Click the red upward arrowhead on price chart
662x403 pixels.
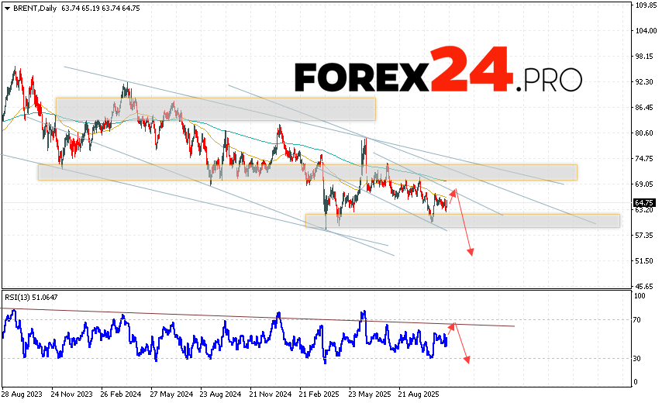click(x=454, y=190)
